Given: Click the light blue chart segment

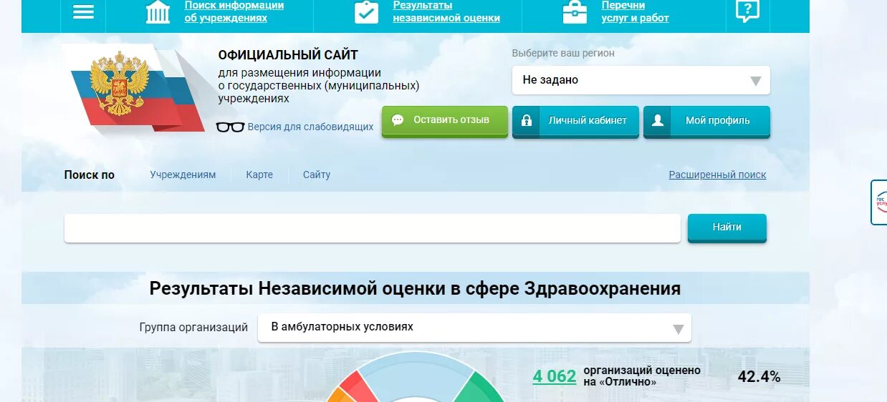Looking at the screenshot, I should tap(416, 373).
